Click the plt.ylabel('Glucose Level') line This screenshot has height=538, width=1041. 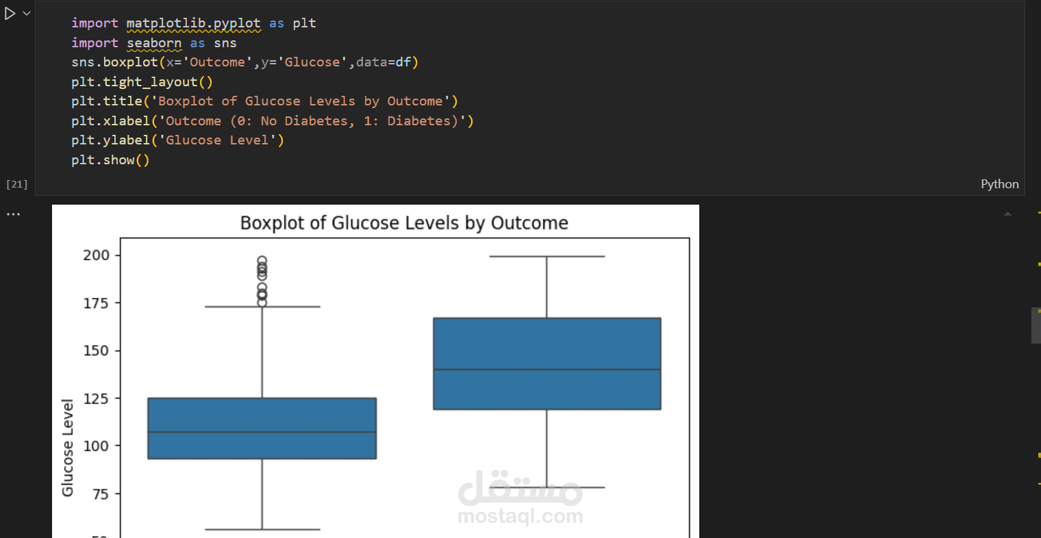click(177, 140)
